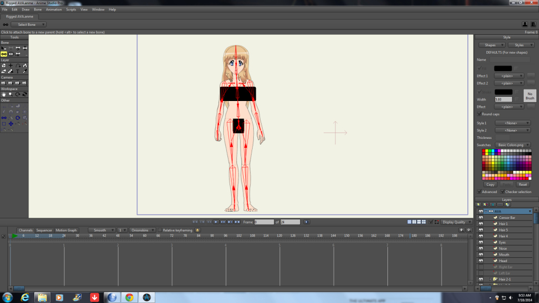Click the New Layer icon in Layers panel
The height and width of the screenshot is (303, 539).
(478, 205)
